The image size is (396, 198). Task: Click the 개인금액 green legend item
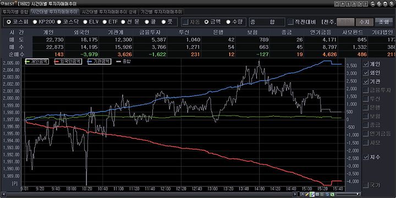(37, 62)
